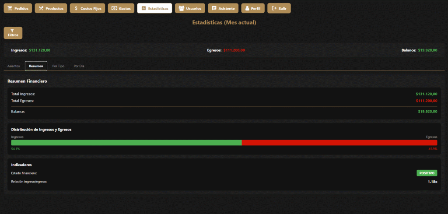Click the money bill icon in Gastos
The width and height of the screenshot is (448, 214).
114,8
